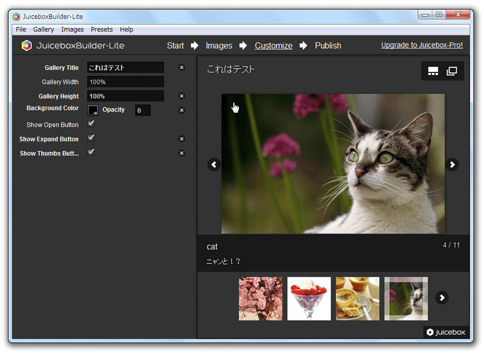This screenshot has height=353, width=484.
Task: Click the arrow between Start and Images
Action: pos(194,46)
